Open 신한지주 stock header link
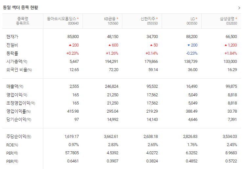Viewport: 244px width, 169px height. [148, 19]
